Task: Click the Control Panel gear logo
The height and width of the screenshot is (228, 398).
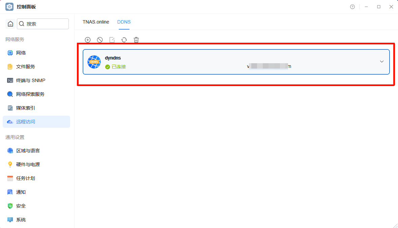Action: point(9,7)
